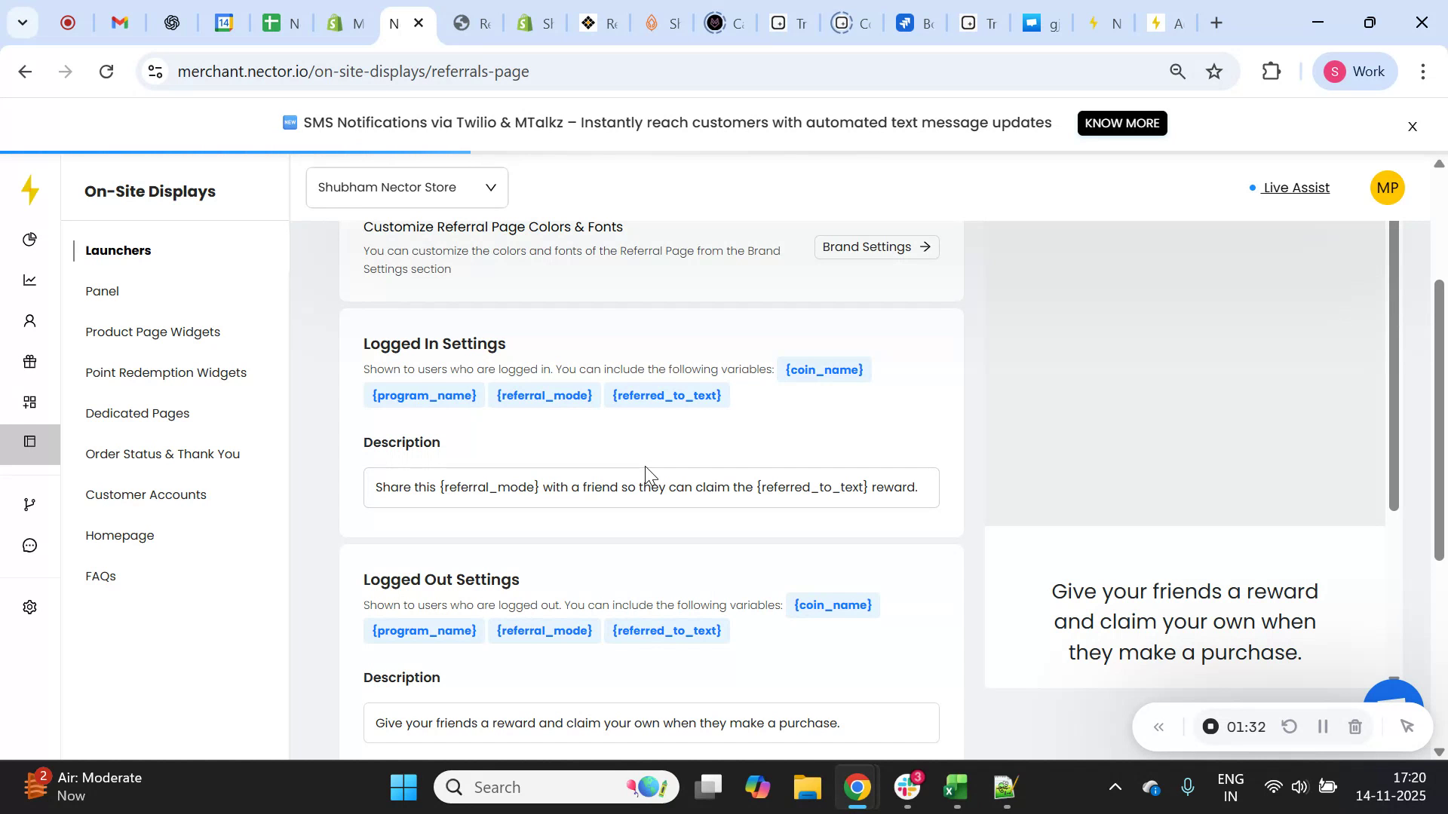Open the integrations branch icon
The height and width of the screenshot is (814, 1448).
tap(29, 503)
